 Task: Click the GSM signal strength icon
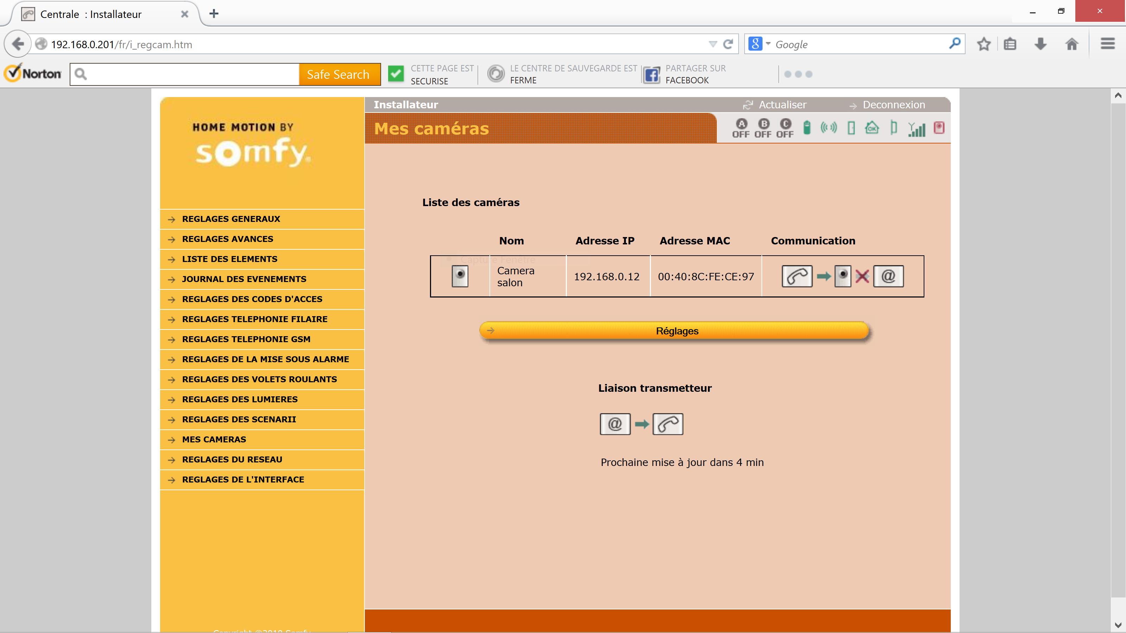coord(917,128)
